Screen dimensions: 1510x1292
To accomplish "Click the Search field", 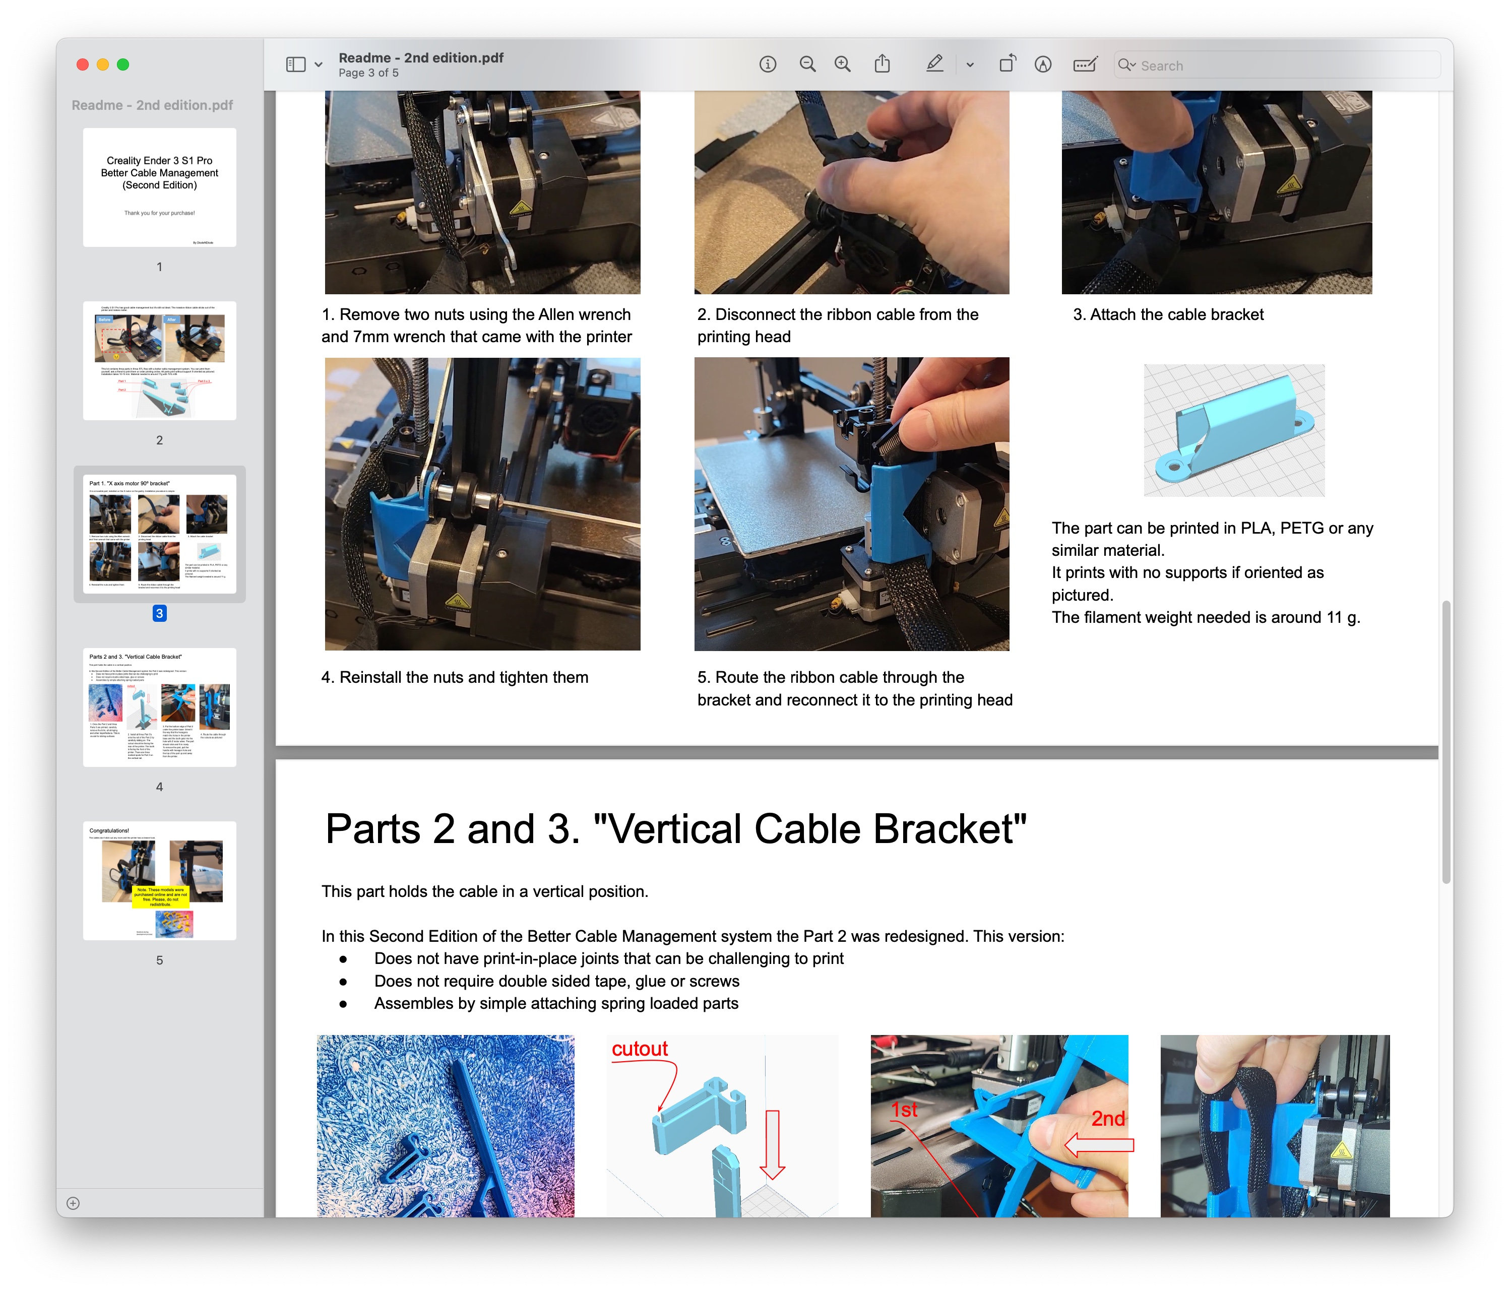I will (1277, 66).
